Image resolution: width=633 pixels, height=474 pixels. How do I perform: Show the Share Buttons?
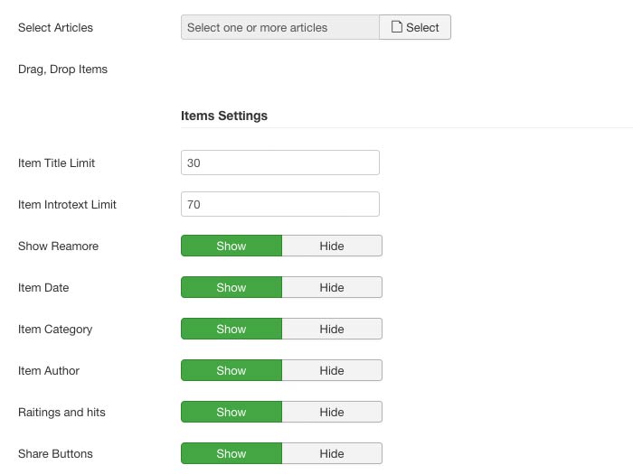[x=231, y=453]
